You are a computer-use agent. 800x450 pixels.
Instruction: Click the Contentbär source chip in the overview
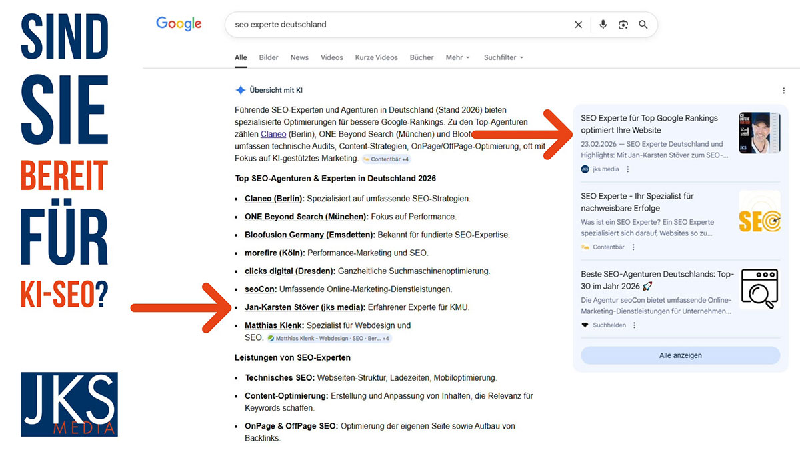coord(385,159)
